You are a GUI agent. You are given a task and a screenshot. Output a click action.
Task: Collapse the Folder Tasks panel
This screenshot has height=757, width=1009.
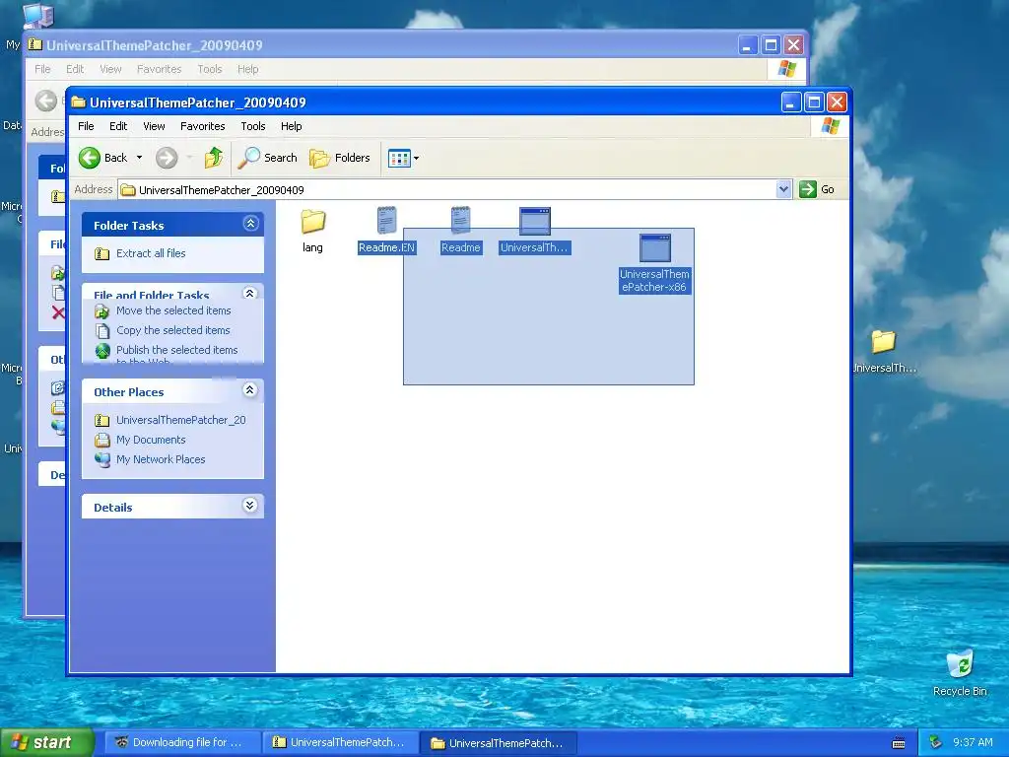point(250,224)
